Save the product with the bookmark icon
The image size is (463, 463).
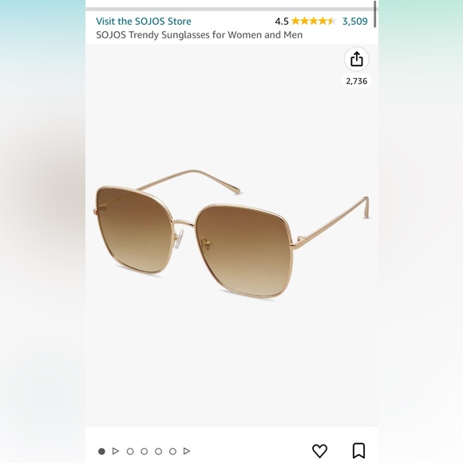[358, 450]
